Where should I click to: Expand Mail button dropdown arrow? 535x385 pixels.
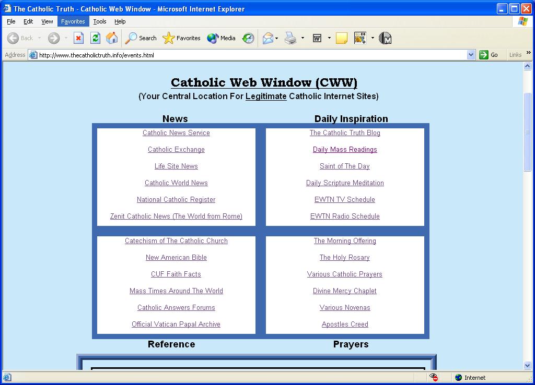pos(276,38)
